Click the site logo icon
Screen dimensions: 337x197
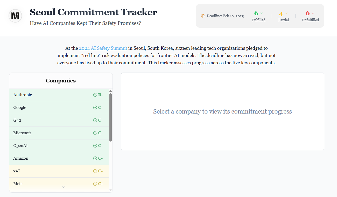tap(15, 16)
